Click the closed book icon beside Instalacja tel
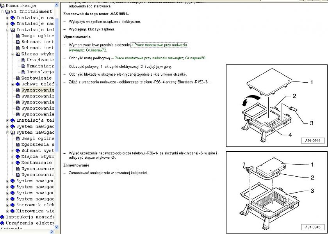Image resolution: width=328 pixels, height=234 pixels. (x=13, y=121)
